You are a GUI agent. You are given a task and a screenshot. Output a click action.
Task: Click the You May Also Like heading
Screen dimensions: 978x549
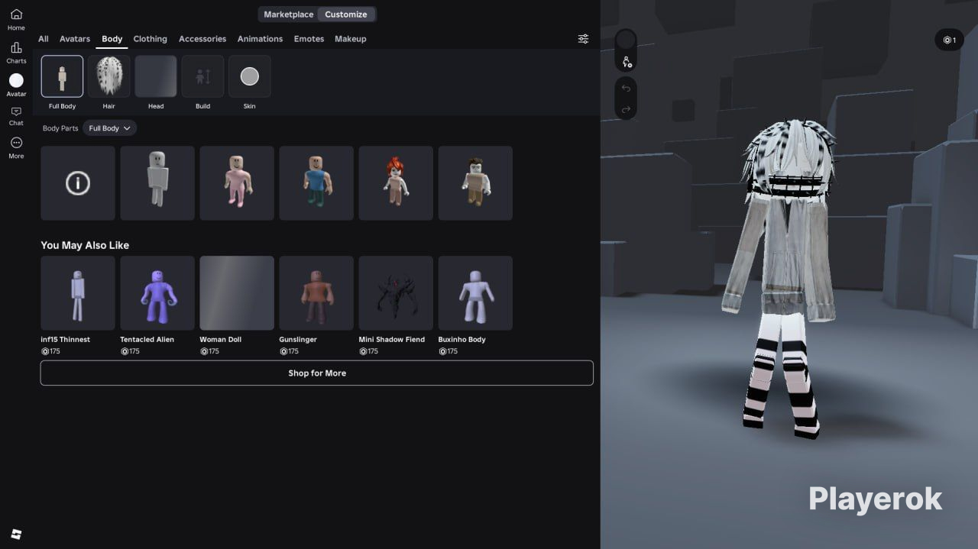85,245
